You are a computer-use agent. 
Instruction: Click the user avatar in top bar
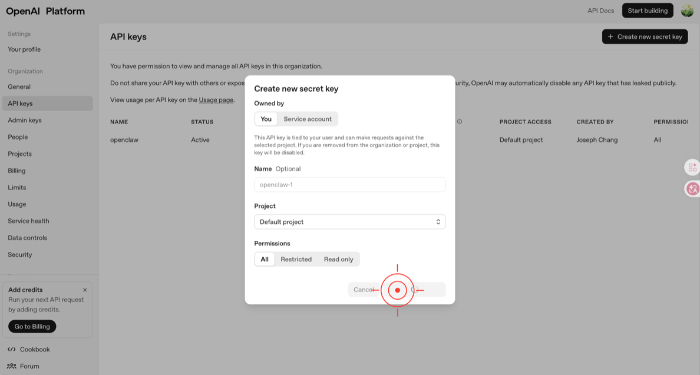(687, 11)
